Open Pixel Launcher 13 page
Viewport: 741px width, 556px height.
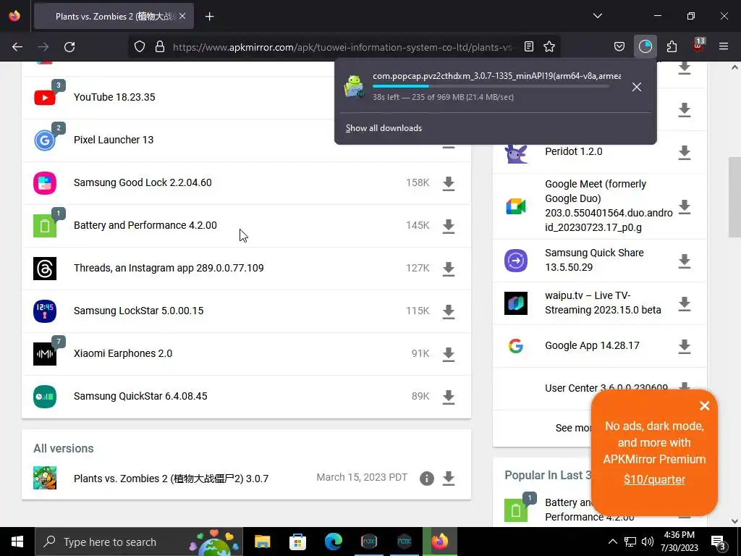[x=114, y=140]
